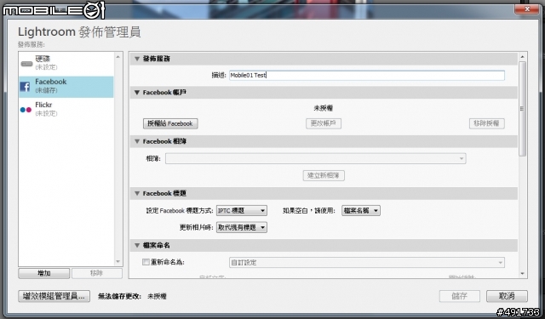Click the 無法儲存更改 status message
The image size is (545, 319).
119,296
